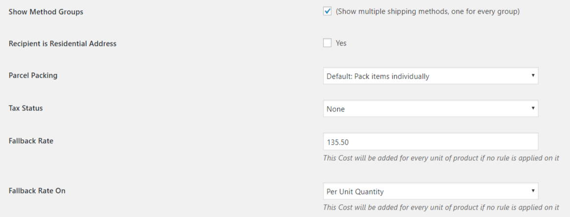570x217 pixels.
Task: Click the 'Tax Status' setting label
Action: click(25, 108)
